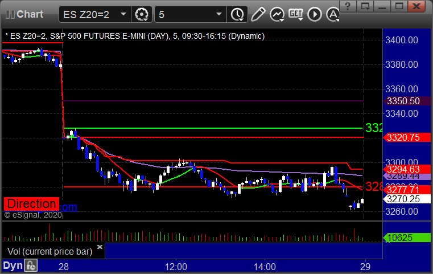
Task: Click the Vol (current price bar) label
Action: [50, 251]
